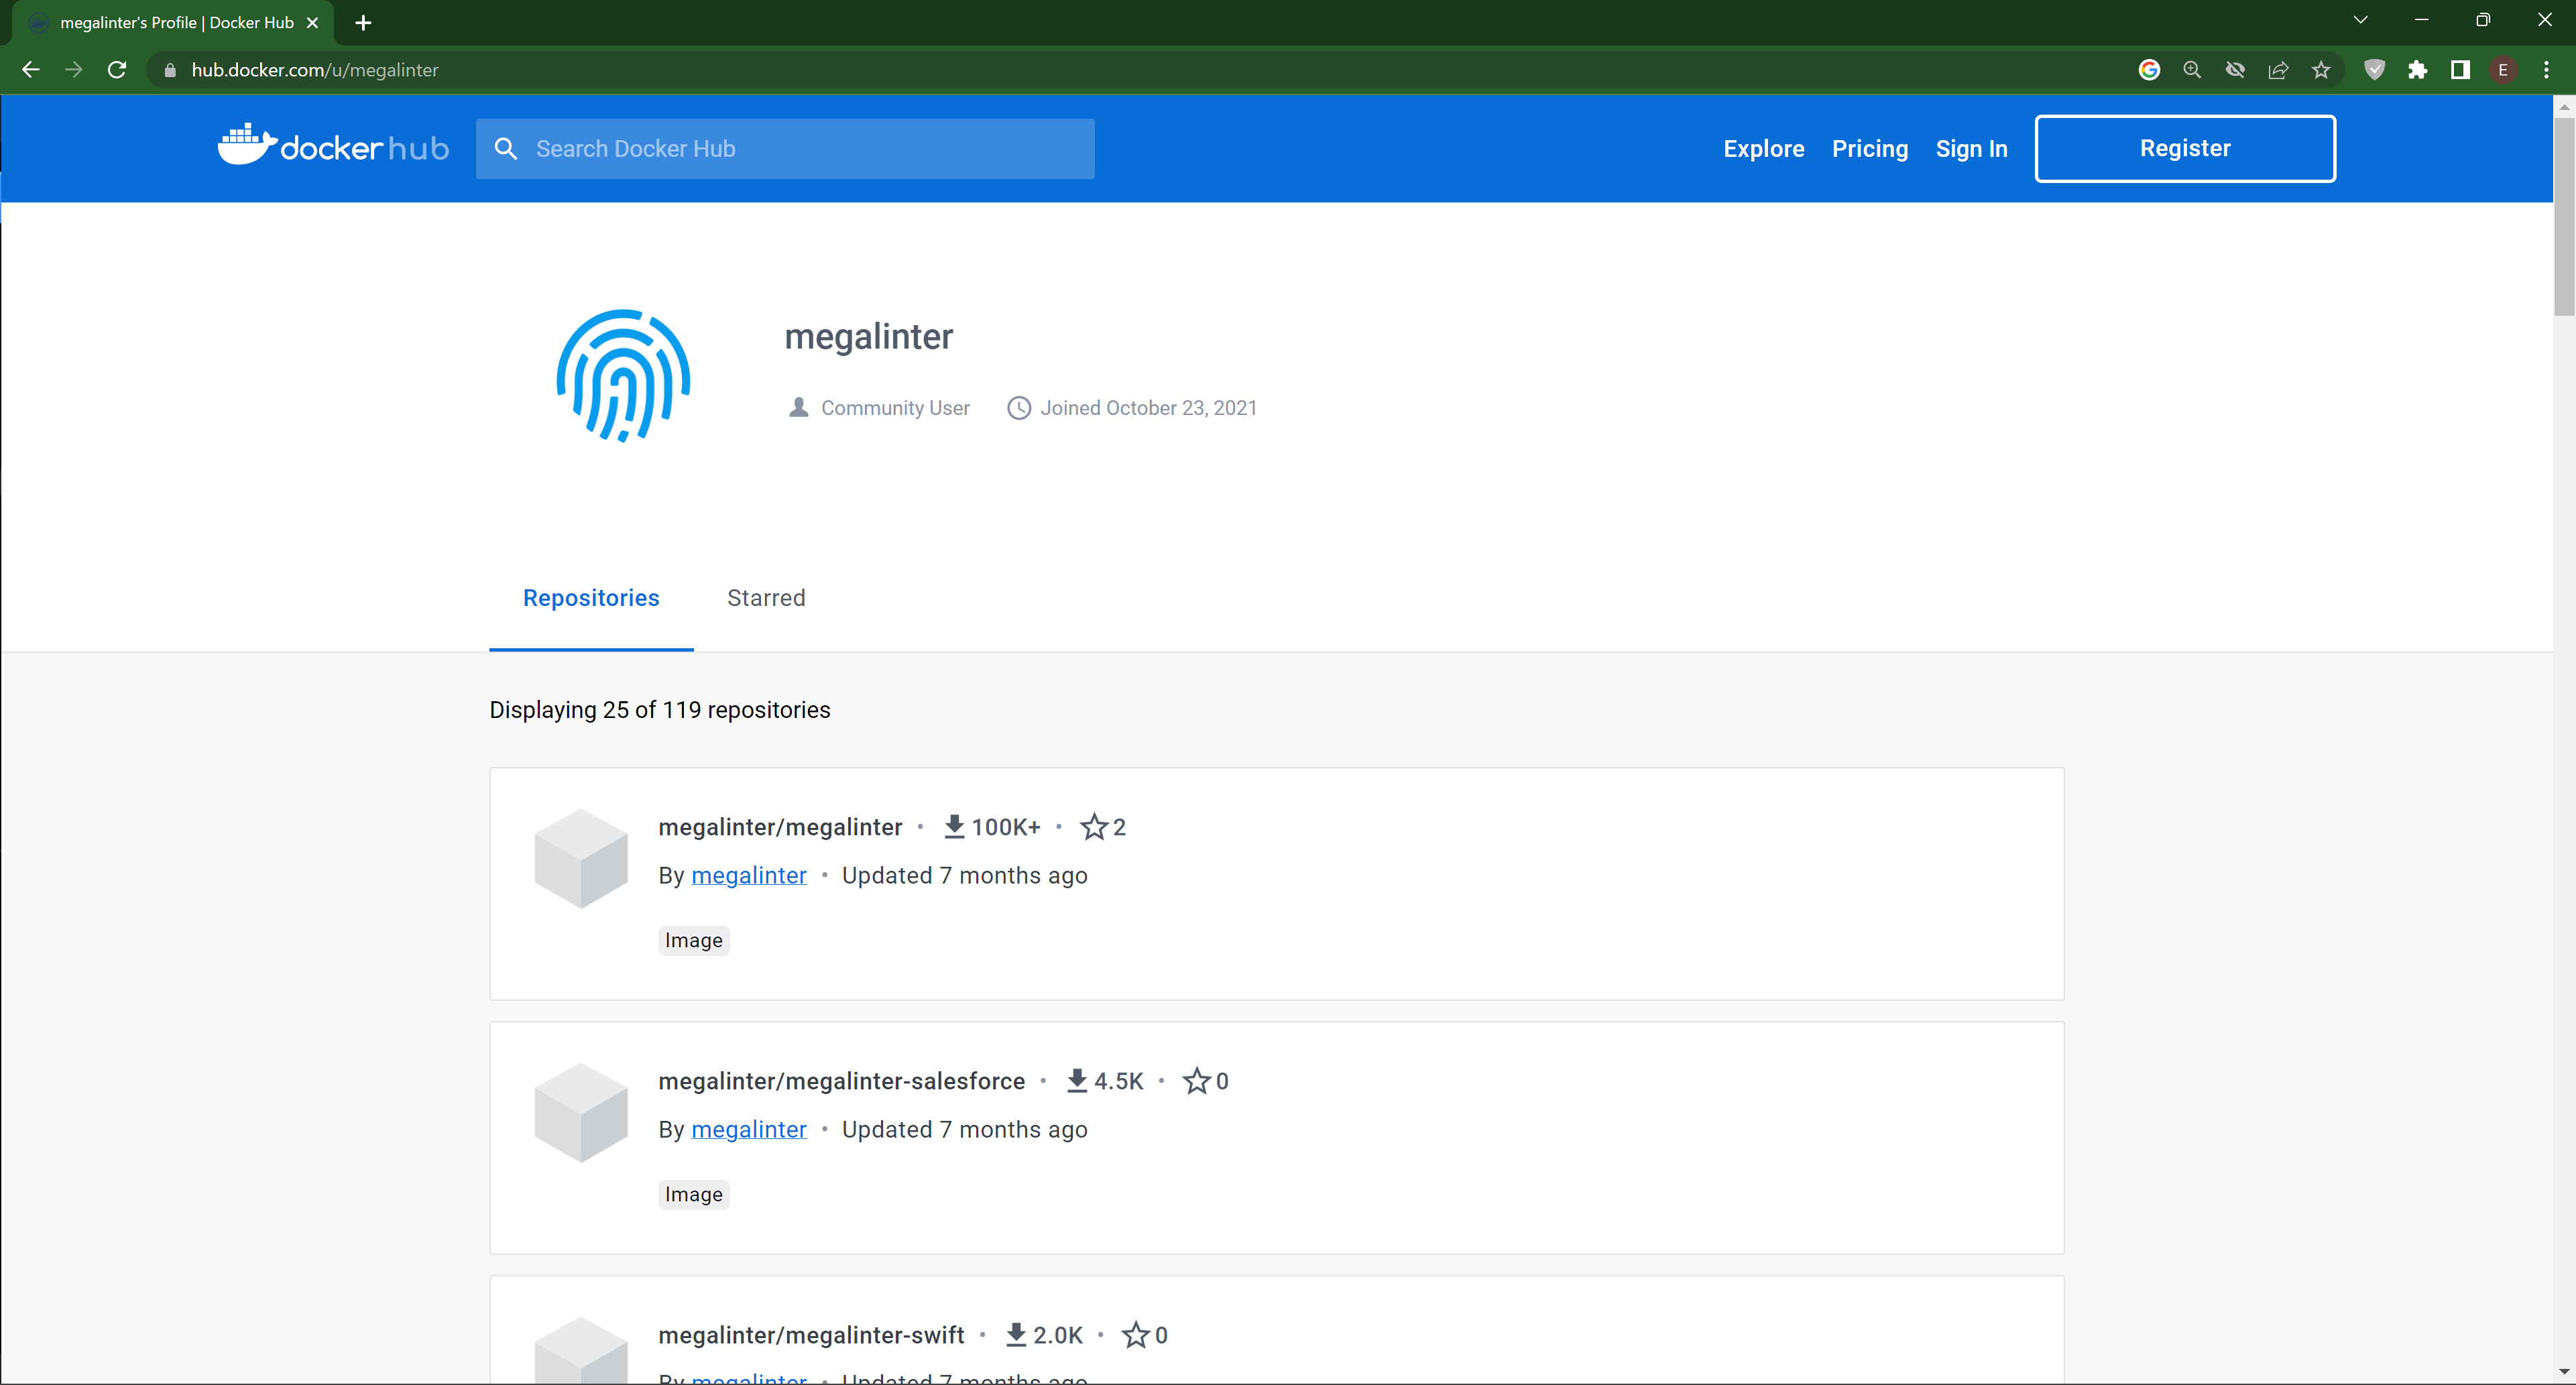Image resolution: width=2576 pixels, height=1385 pixels.
Task: Click megalinter author link under megalinter-salesforce
Action: 748,1129
